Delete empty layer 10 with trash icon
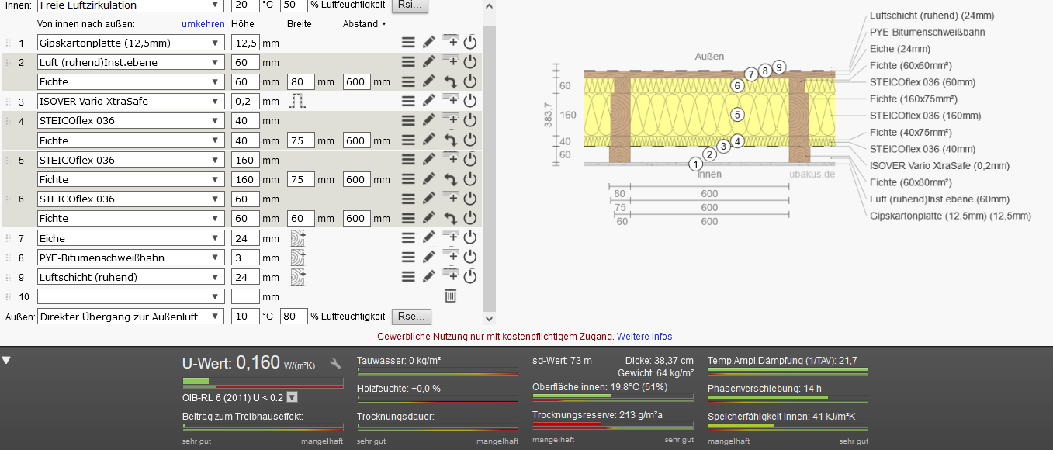This screenshot has height=450, width=1053. coord(450,296)
